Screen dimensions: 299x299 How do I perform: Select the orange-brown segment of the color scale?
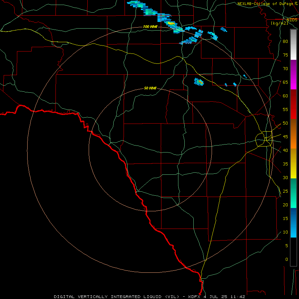coord(293,134)
